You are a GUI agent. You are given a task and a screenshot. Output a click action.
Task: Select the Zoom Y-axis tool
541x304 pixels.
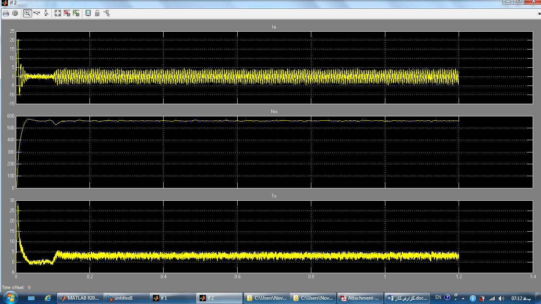(46, 13)
